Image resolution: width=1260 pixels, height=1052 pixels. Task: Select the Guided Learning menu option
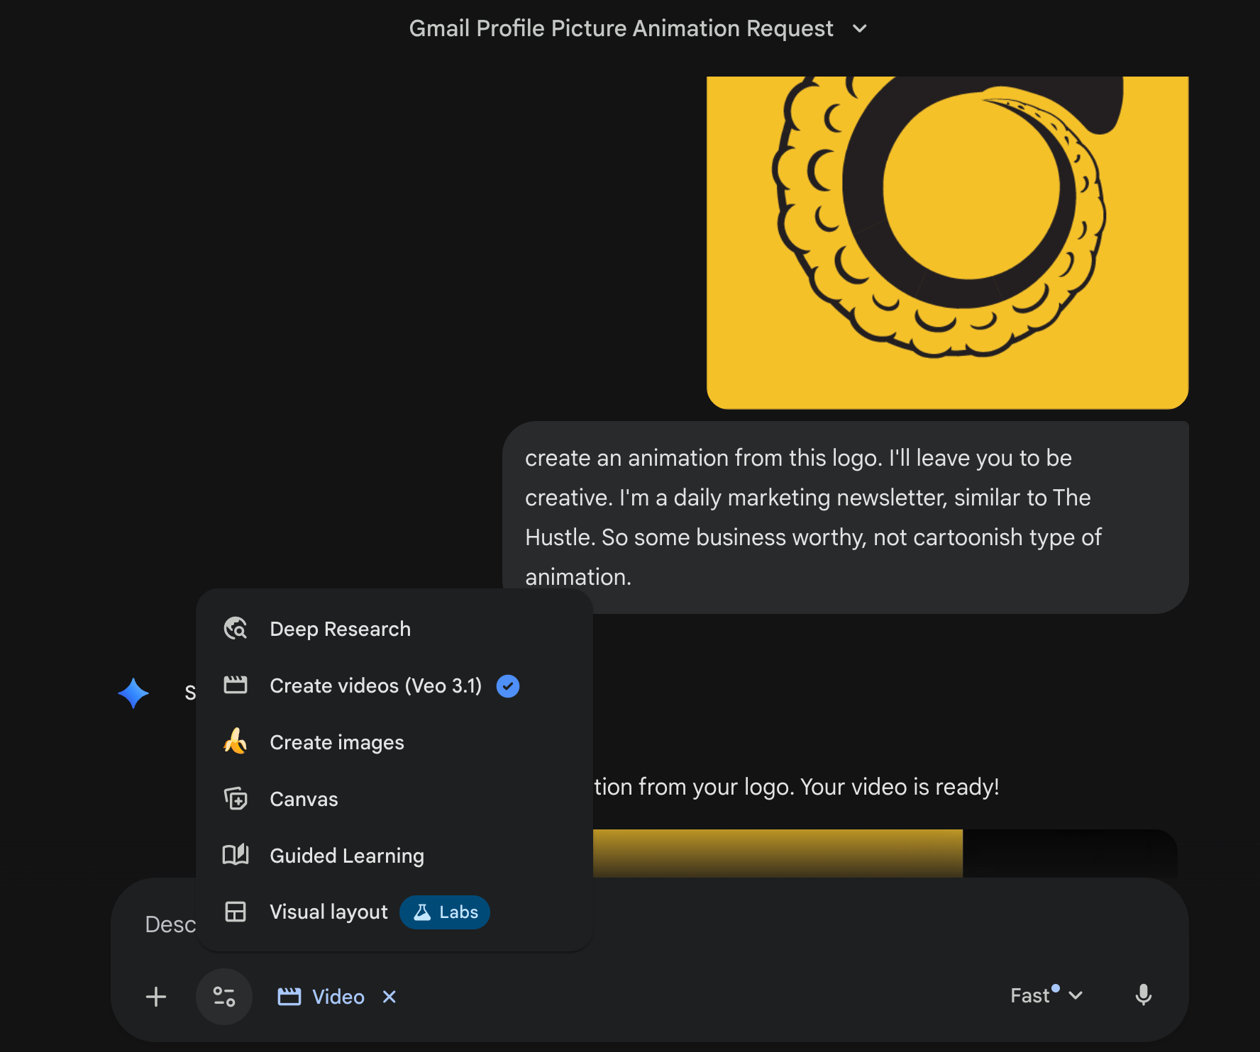click(347, 856)
